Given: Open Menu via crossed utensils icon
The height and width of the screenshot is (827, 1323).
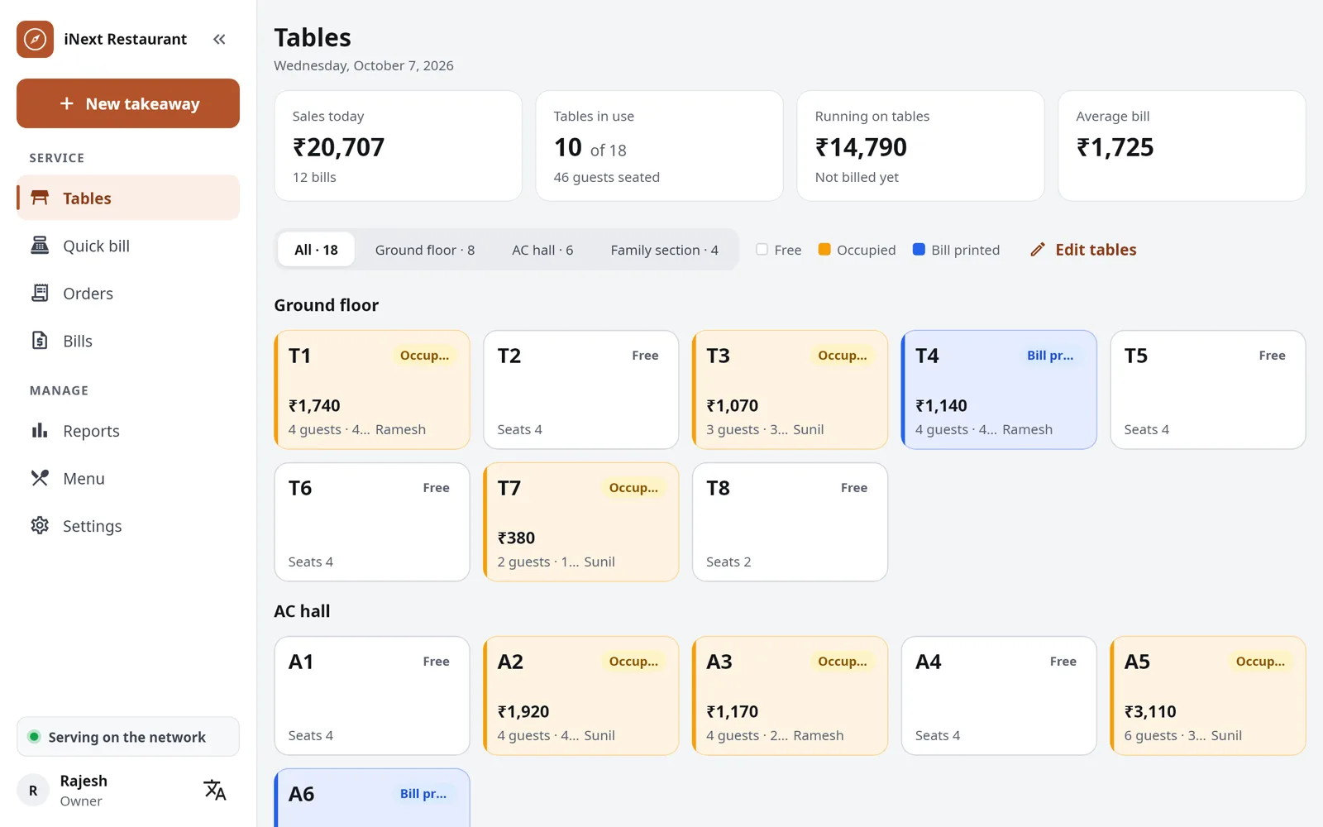Looking at the screenshot, I should [40, 478].
